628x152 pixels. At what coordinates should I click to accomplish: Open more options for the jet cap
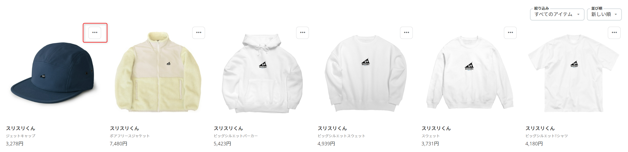click(95, 33)
